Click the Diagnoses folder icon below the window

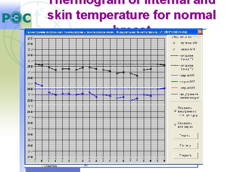[43, 166]
